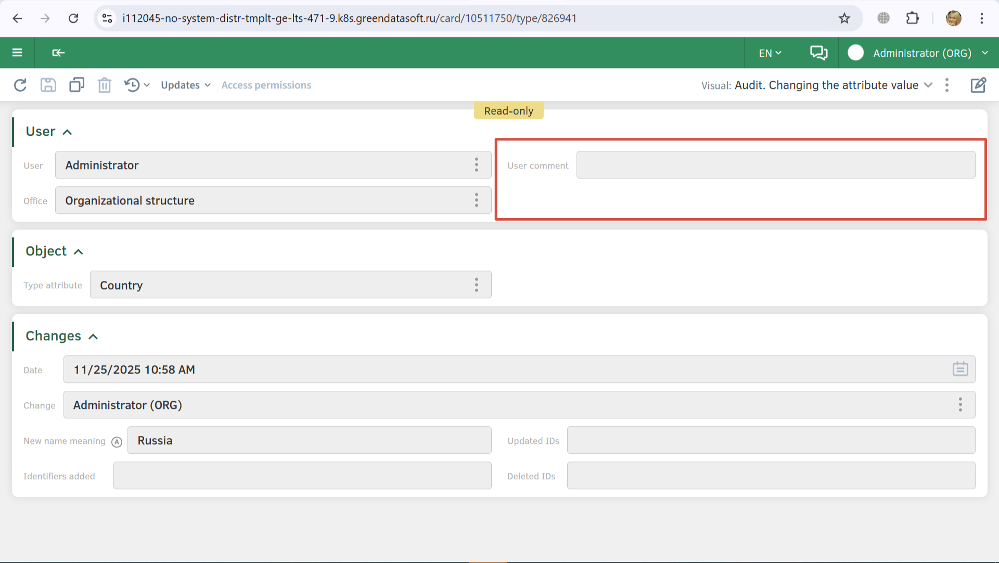Click the edit pencil icon

tap(978, 85)
